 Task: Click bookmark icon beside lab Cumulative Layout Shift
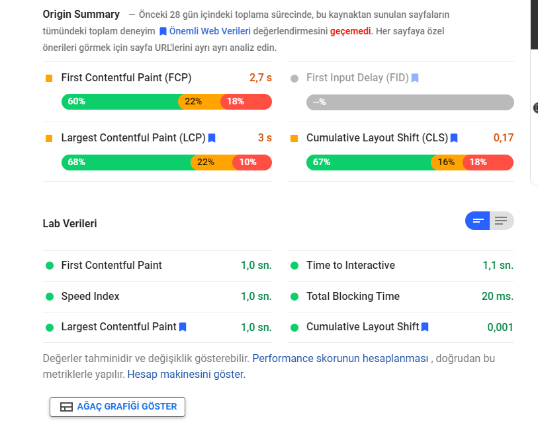point(425,327)
